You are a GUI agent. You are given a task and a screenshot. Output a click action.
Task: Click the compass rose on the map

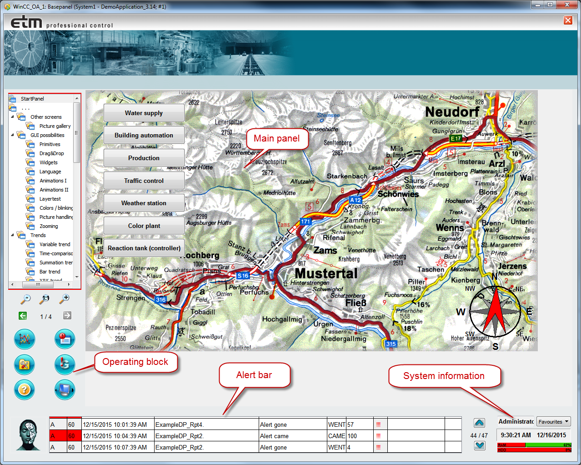(495, 312)
